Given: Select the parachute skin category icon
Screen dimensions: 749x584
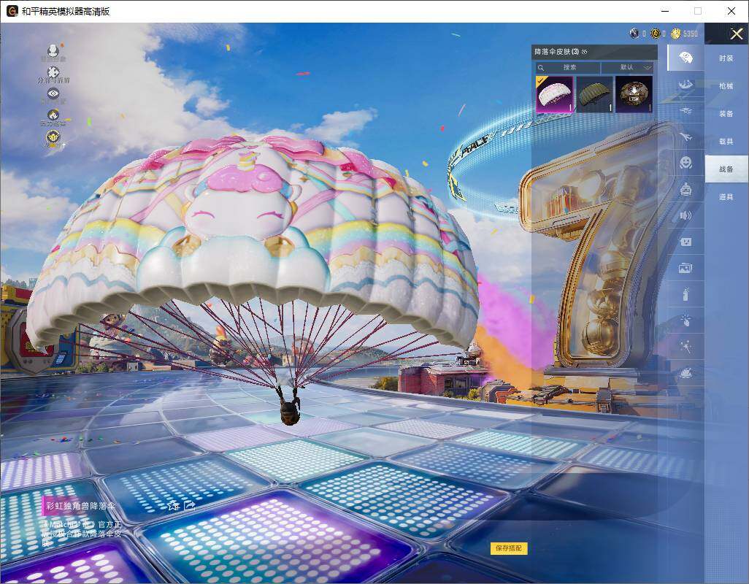Looking at the screenshot, I should 685,58.
